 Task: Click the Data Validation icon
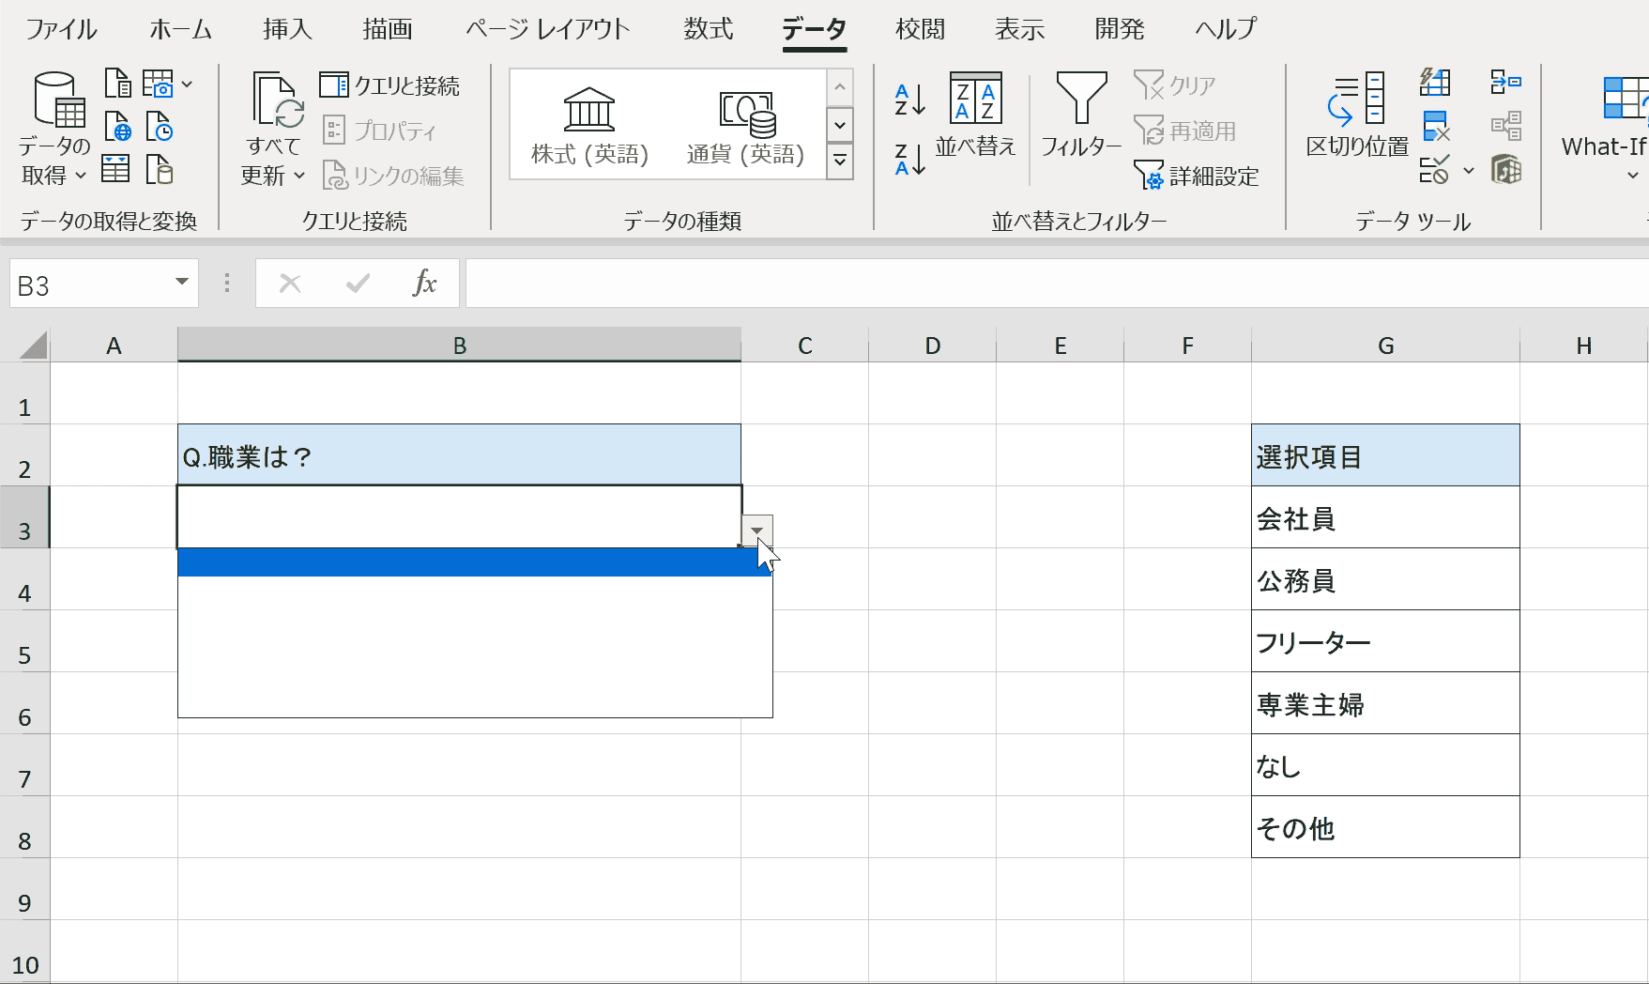1434,170
